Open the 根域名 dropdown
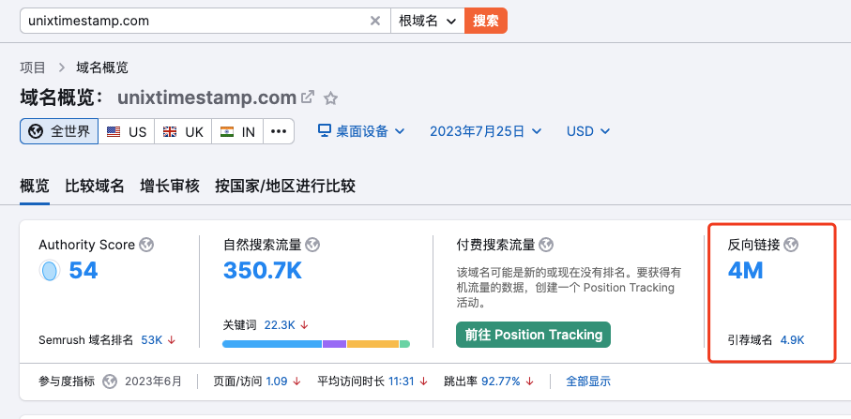851x419 pixels. point(427,21)
